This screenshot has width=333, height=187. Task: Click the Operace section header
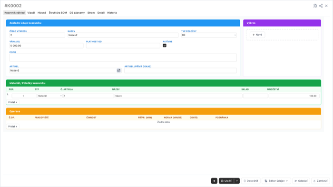click(x=164, y=111)
